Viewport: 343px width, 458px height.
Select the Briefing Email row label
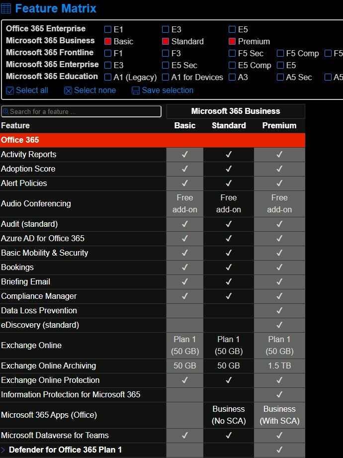point(26,281)
